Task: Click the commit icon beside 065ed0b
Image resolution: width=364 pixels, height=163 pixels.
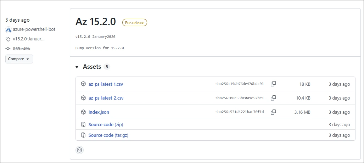Action: (8, 49)
